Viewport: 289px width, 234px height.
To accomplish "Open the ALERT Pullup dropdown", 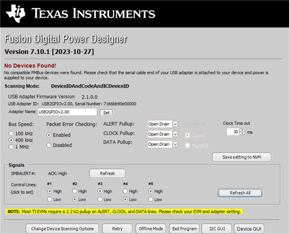I will tap(175, 124).
